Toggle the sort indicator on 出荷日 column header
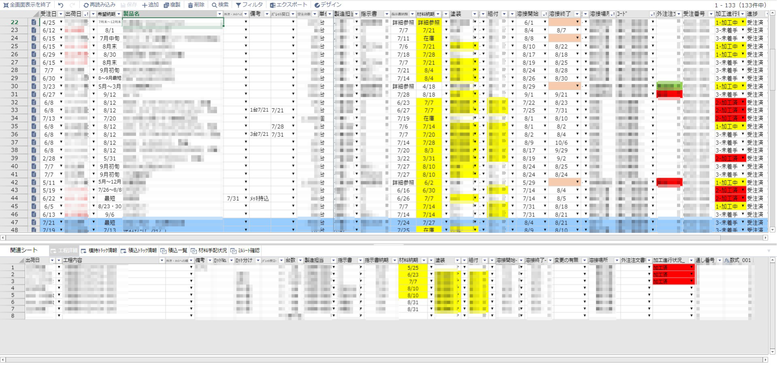 [86, 14]
